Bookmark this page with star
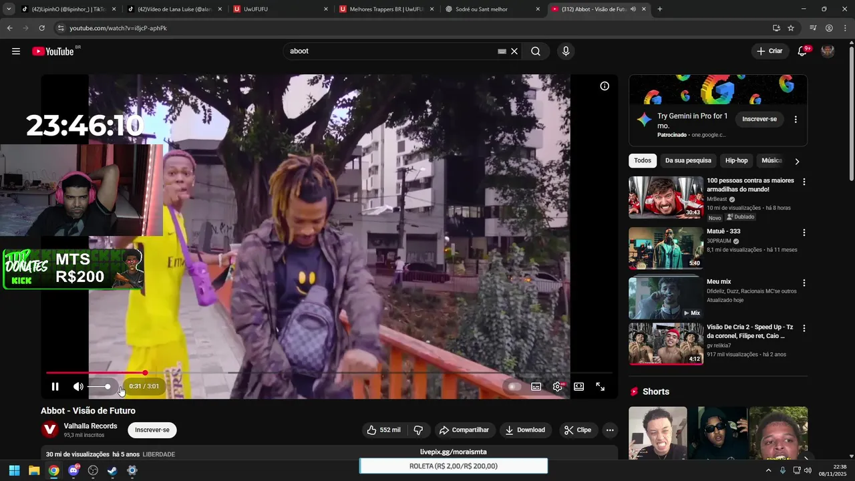Screen dimensions: 855x481 pyautogui.click(x=791, y=28)
